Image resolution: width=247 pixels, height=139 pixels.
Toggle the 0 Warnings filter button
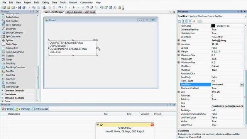click(23, 109)
